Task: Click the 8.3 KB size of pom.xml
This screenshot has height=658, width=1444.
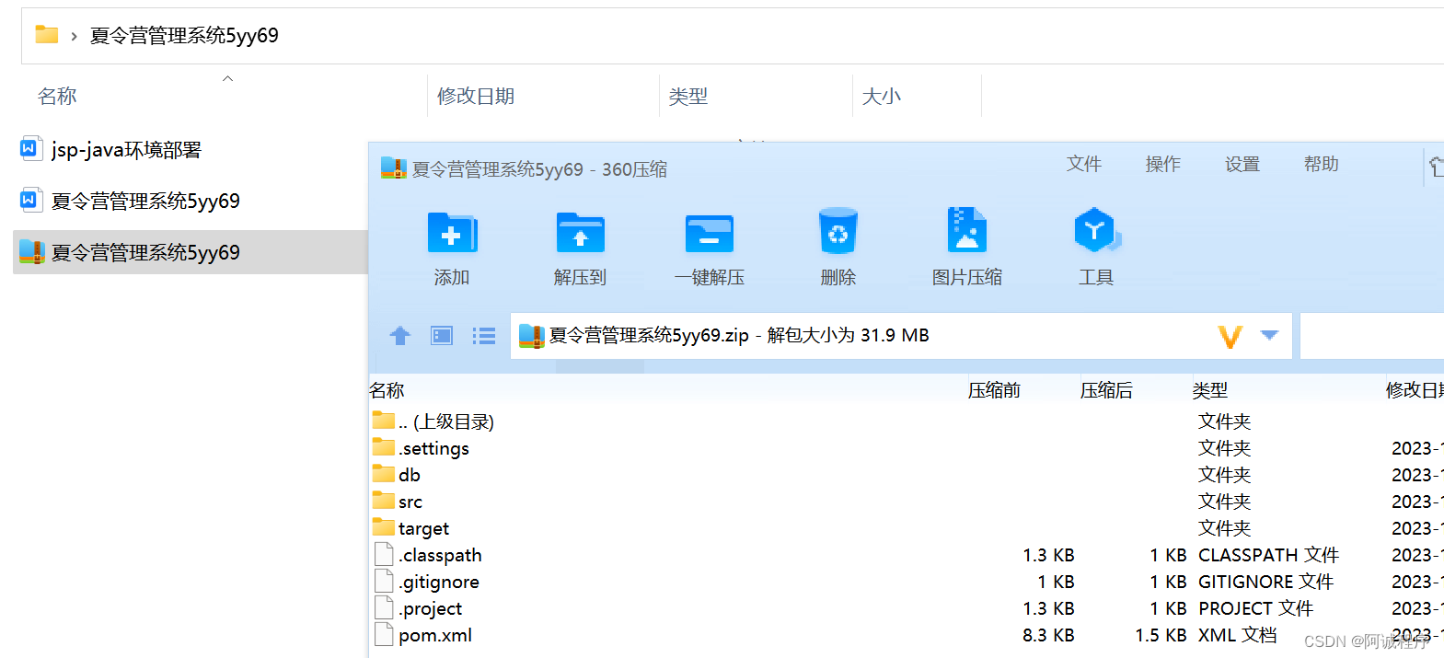Action: click(1048, 635)
